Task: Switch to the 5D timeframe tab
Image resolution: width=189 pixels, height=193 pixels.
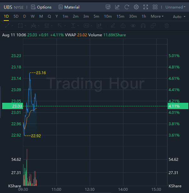Action: coord(16,16)
